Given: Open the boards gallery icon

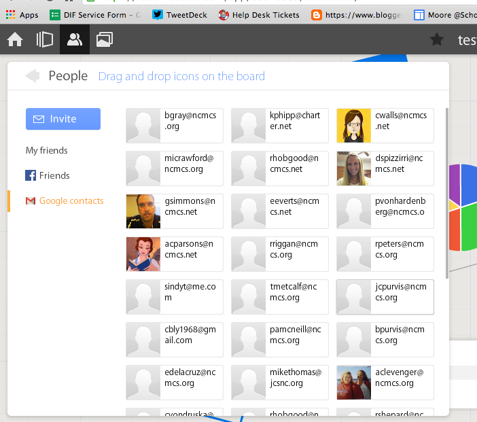Looking at the screenshot, I should click(x=105, y=39).
